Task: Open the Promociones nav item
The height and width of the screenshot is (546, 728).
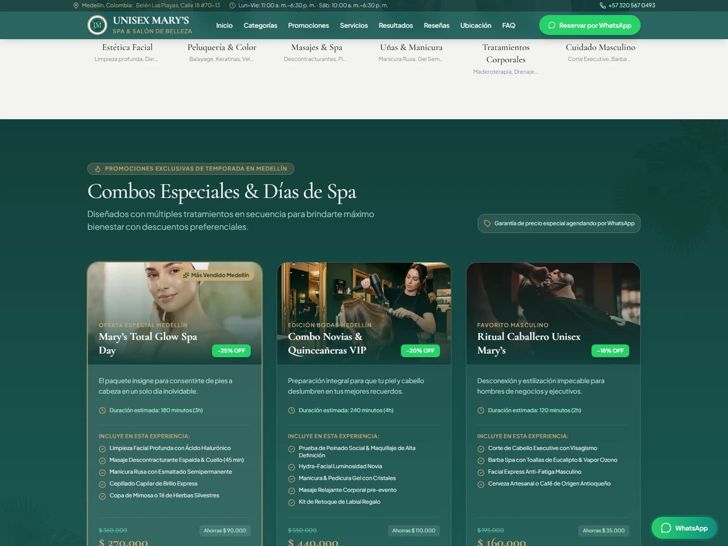Action: pos(308,25)
